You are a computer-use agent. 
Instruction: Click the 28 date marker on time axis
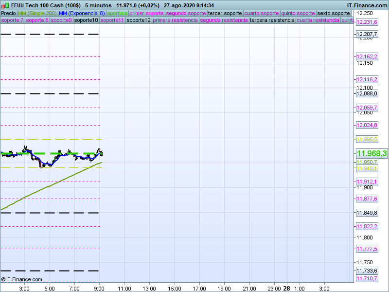[x=287, y=288]
